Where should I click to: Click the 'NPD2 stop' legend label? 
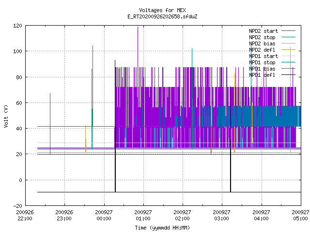pyautogui.click(x=262, y=37)
